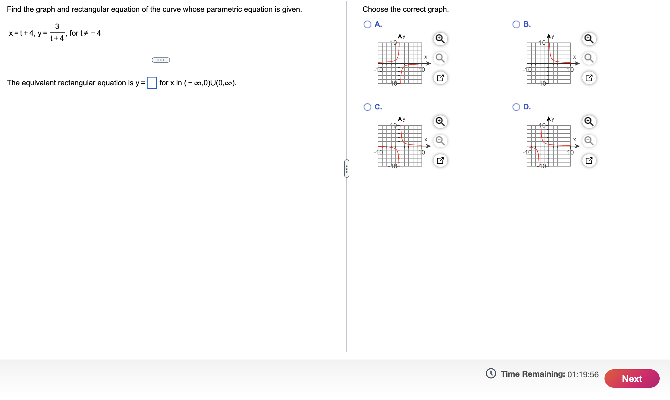Click the zoom-in magnifier on graph D

click(x=588, y=122)
